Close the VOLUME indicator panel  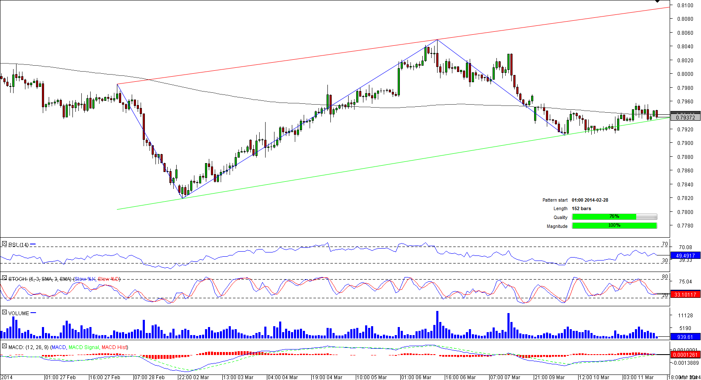4,313
